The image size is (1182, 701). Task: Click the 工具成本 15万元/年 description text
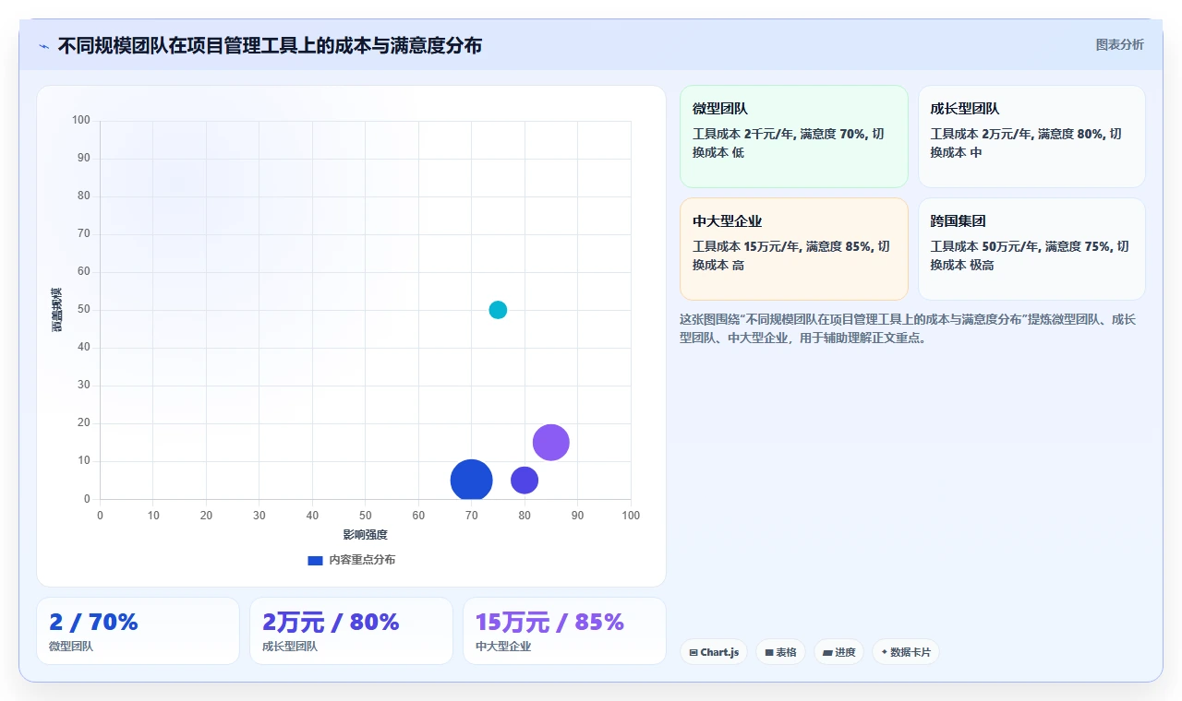pos(792,255)
